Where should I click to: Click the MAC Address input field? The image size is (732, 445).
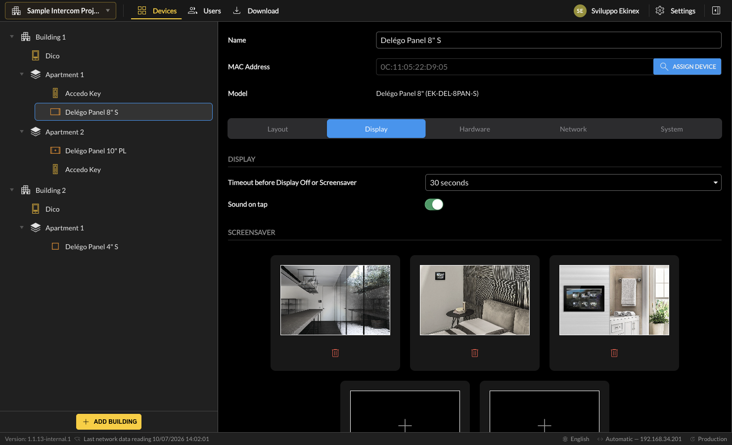point(515,67)
